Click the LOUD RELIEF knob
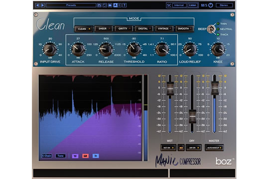This screenshot has width=269, height=179. 190,49
